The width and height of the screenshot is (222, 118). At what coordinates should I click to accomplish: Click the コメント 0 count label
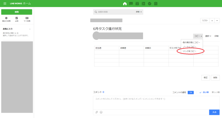point(99,92)
